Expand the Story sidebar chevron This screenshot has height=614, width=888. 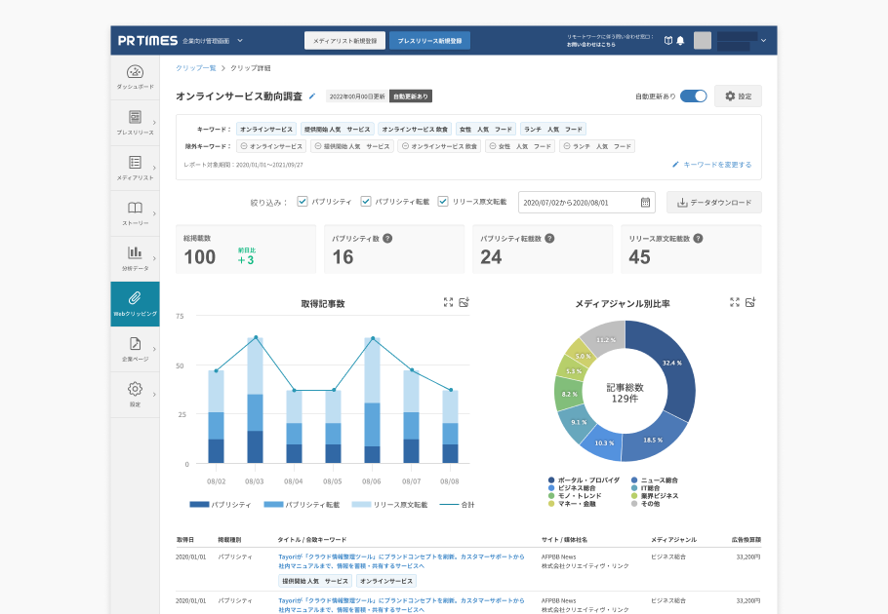(154, 213)
